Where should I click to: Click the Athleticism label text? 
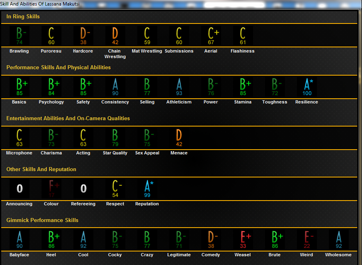click(179, 102)
